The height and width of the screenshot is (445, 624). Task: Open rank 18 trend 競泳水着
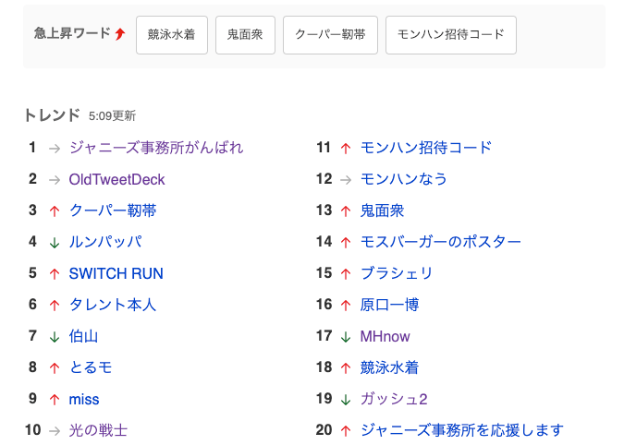(x=389, y=367)
